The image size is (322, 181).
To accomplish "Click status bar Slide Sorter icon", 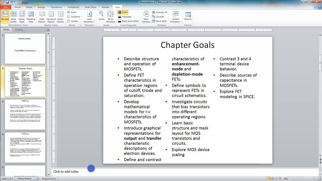I will click(272, 178).
